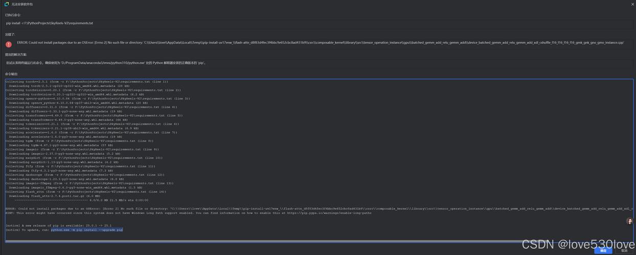
Task: Click the 'Collecting torch==2.5.1' output line
Action: pos(86,82)
